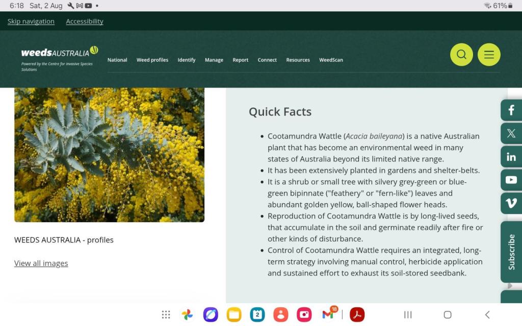Launch Google Photos from the dock
522x326 pixels.
tap(187, 314)
